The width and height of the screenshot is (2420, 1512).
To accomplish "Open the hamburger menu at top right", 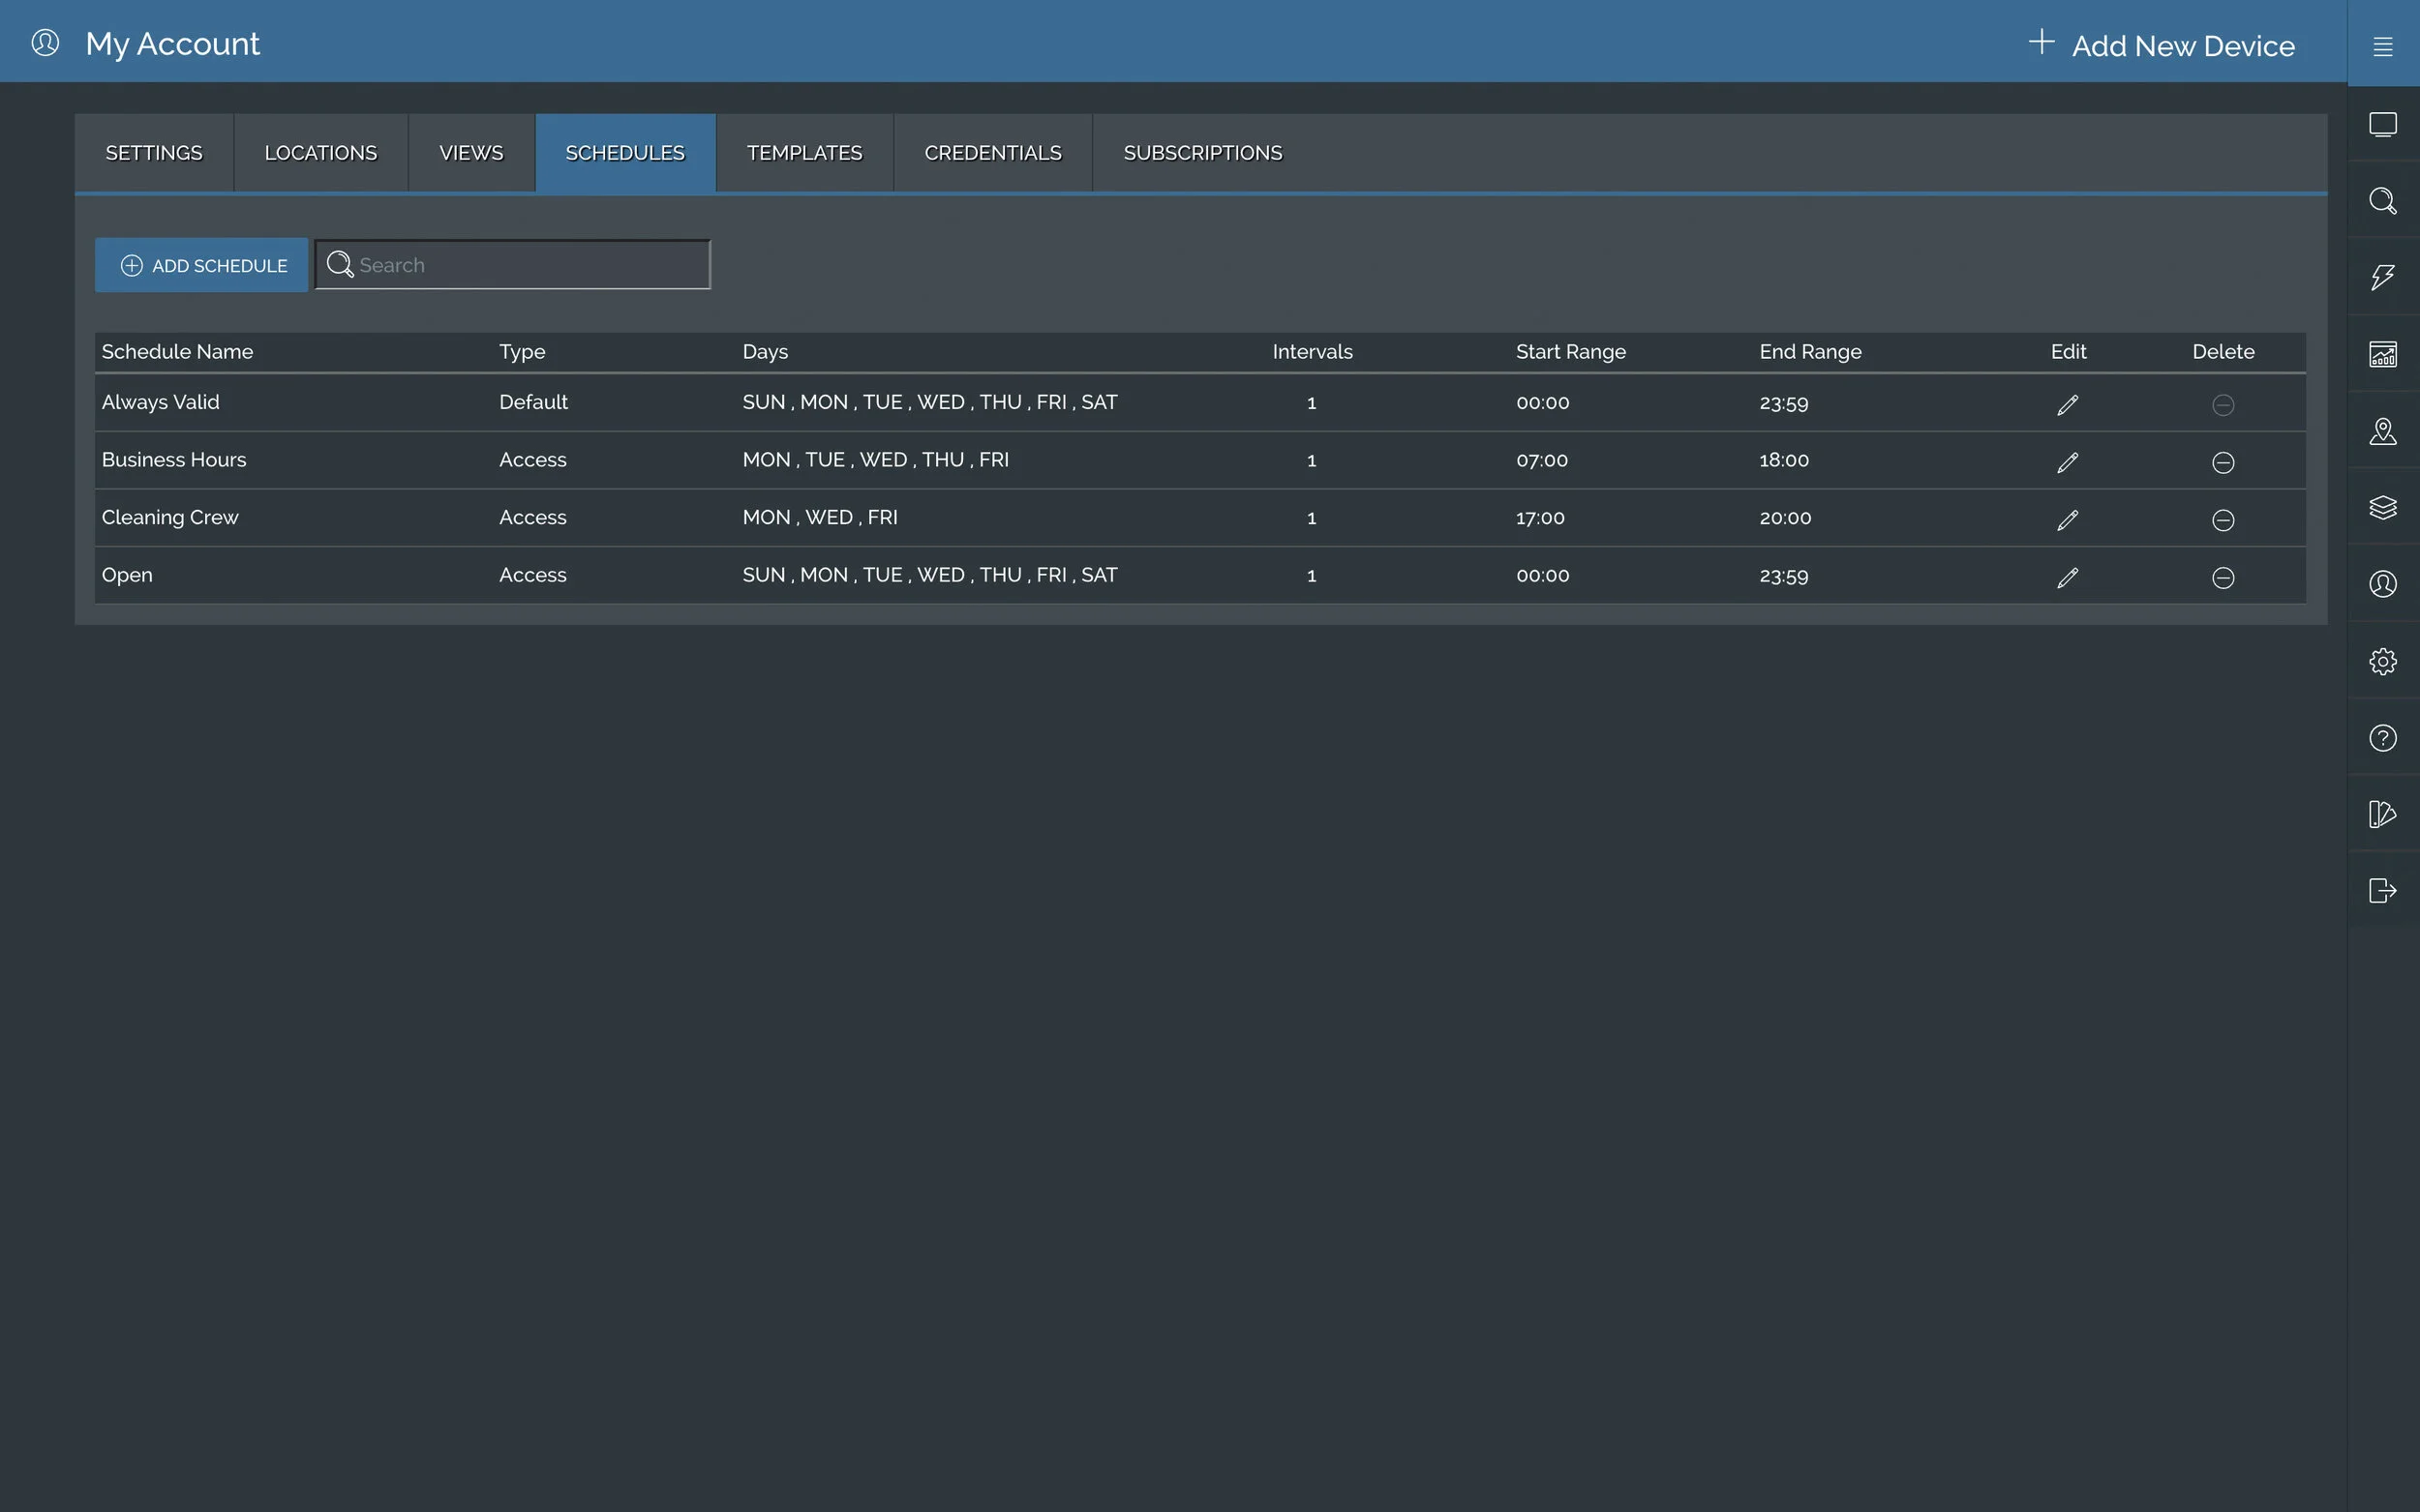I will pyautogui.click(x=2383, y=45).
